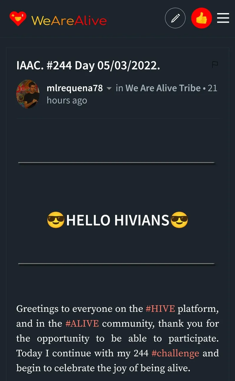Click the WeAreAlive text logo
Screen dimensions: 235x381
click(69, 21)
